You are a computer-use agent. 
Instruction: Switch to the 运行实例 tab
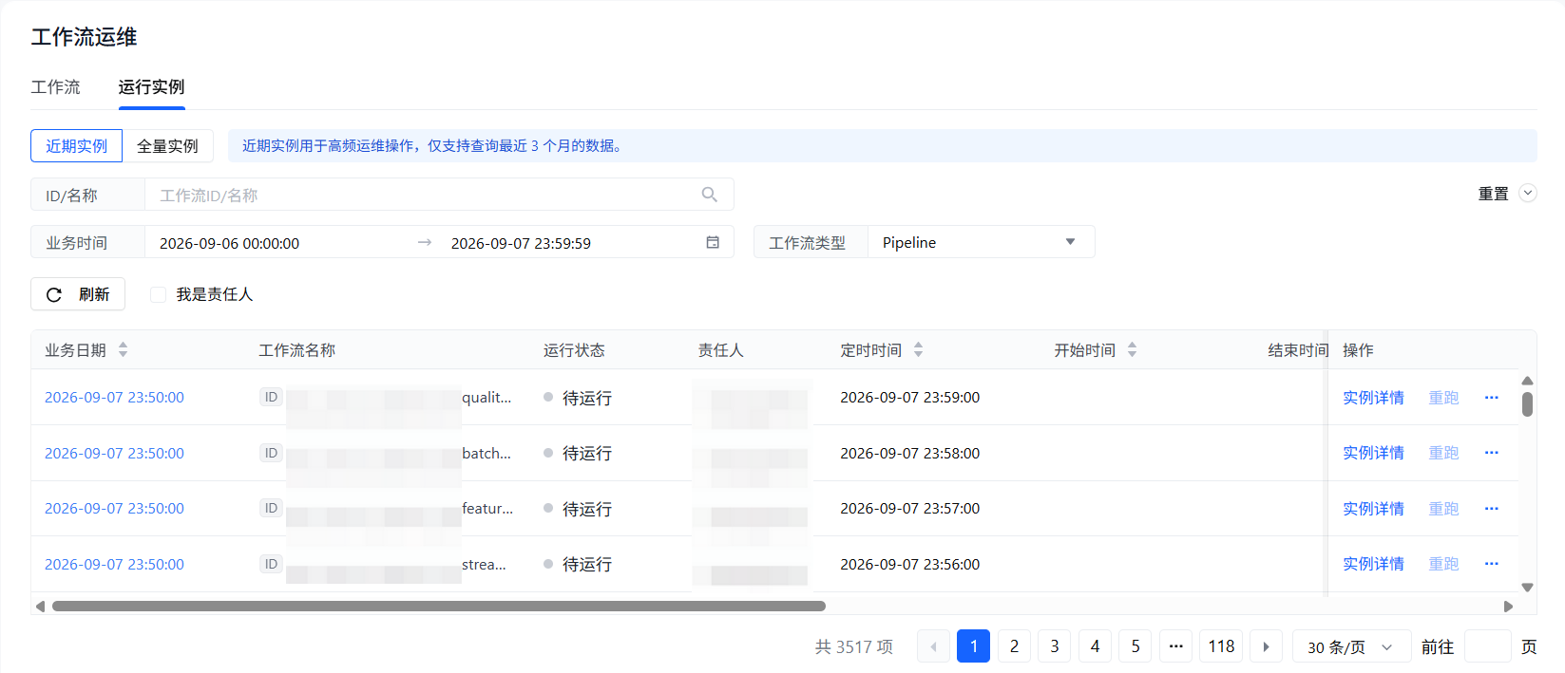click(x=151, y=87)
